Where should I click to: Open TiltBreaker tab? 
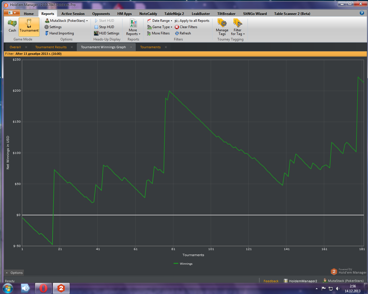pos(226,13)
